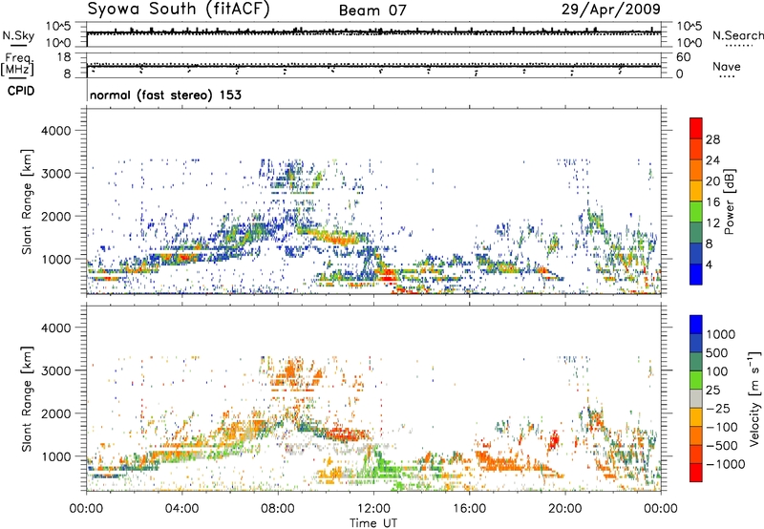Click the blue top segment of velocity colorbar
This screenshot has height=529, width=764.
696,325
